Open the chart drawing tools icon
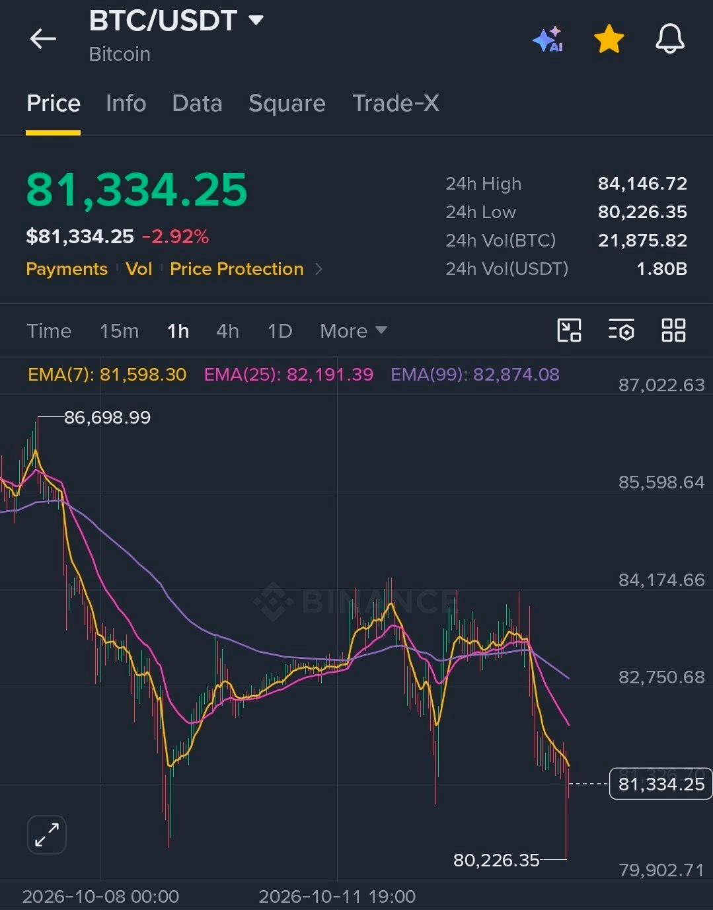 click(569, 330)
